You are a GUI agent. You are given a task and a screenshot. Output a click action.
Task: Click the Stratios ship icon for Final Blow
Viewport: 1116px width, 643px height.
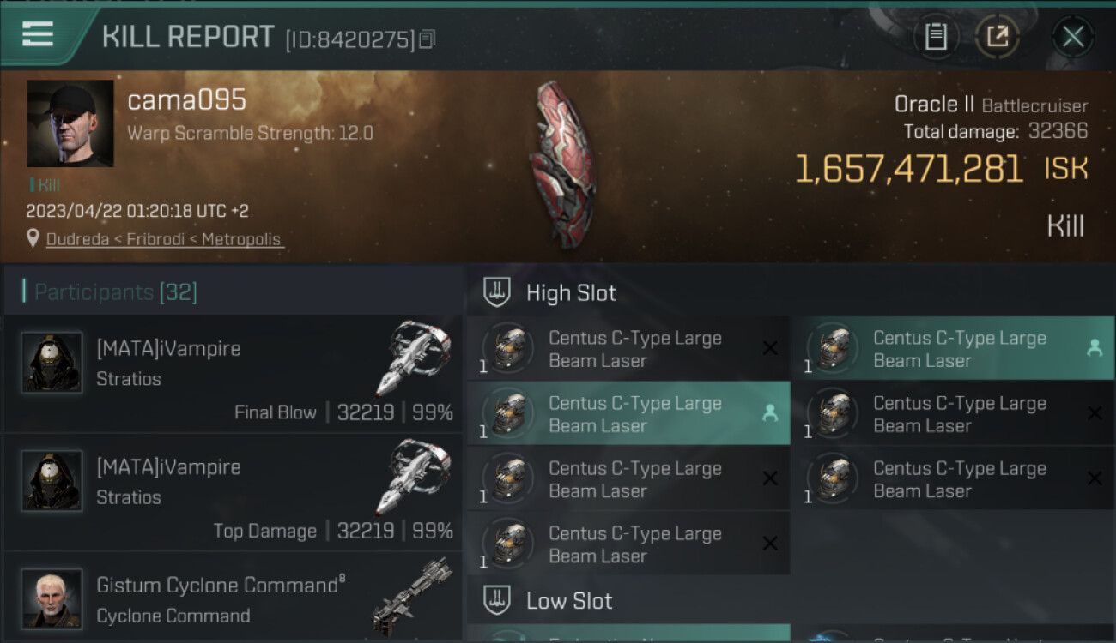coord(412,357)
